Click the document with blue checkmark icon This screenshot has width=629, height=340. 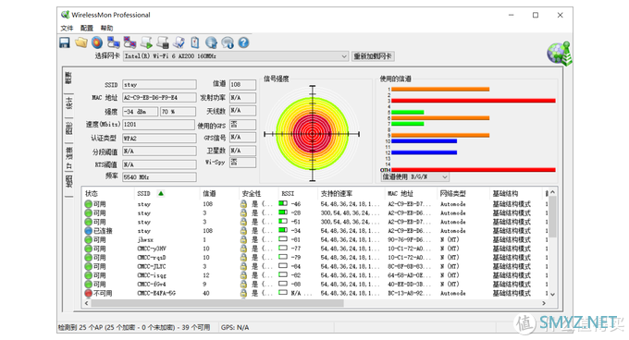click(179, 42)
